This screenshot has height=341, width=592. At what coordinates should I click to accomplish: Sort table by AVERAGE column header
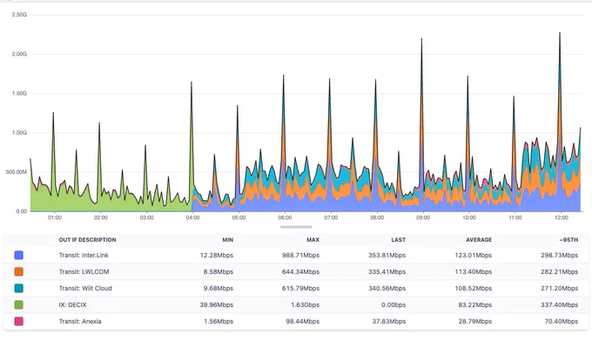pos(479,240)
